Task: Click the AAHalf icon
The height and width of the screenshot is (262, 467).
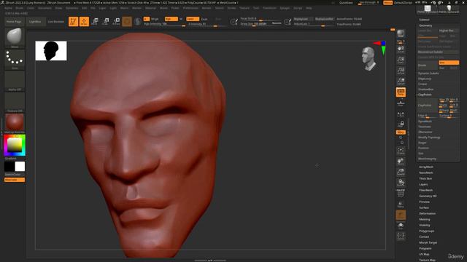Action: [x=401, y=82]
